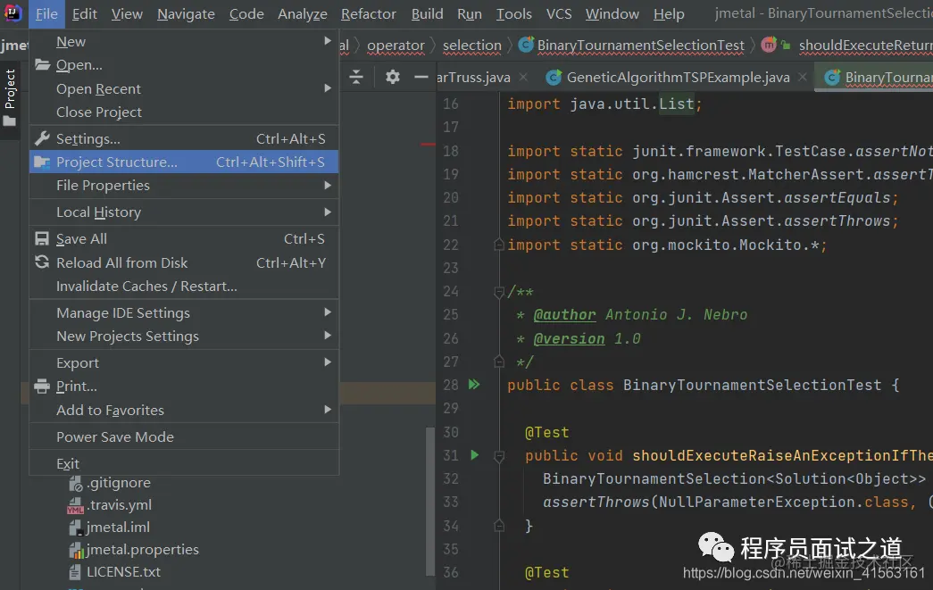This screenshot has width=933, height=590.
Task: Close the arTruss.java tab
Action: 523,78
